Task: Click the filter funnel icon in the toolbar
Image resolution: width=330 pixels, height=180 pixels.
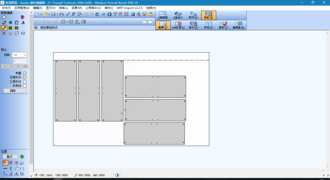Action: [115, 14]
